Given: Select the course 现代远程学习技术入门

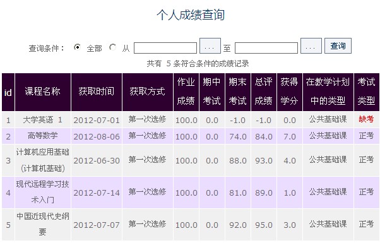Looking at the screenshot, I should tap(43, 193).
